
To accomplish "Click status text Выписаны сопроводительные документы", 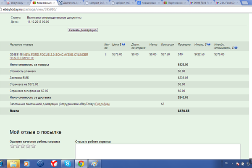I will 54,18.
